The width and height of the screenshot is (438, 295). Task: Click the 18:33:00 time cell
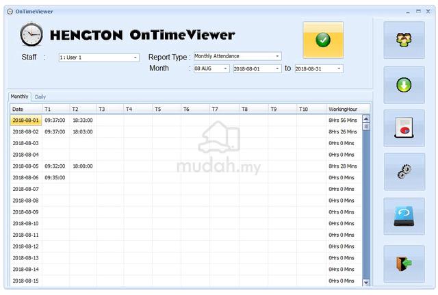83,120
